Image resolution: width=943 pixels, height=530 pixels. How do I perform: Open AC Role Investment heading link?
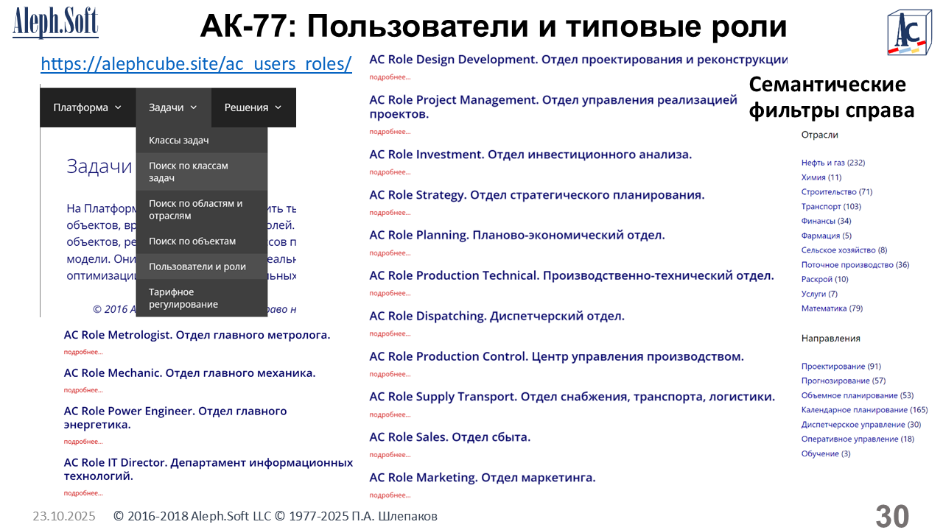tap(530, 155)
